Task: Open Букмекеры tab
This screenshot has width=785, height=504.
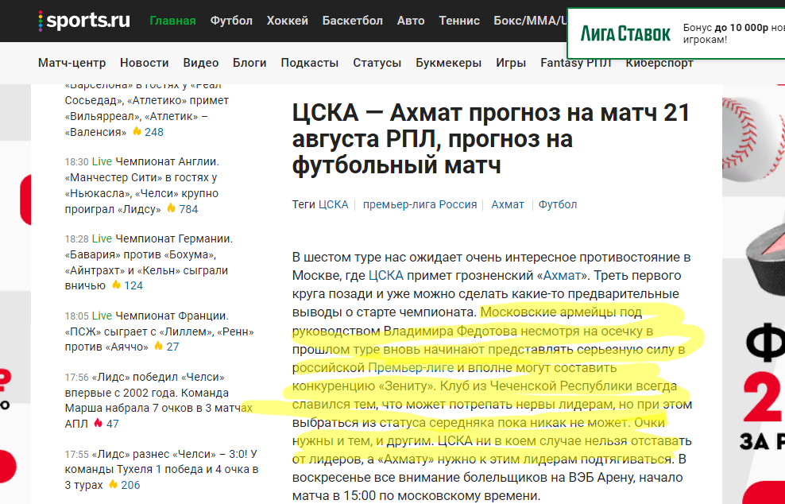Action: pos(449,63)
